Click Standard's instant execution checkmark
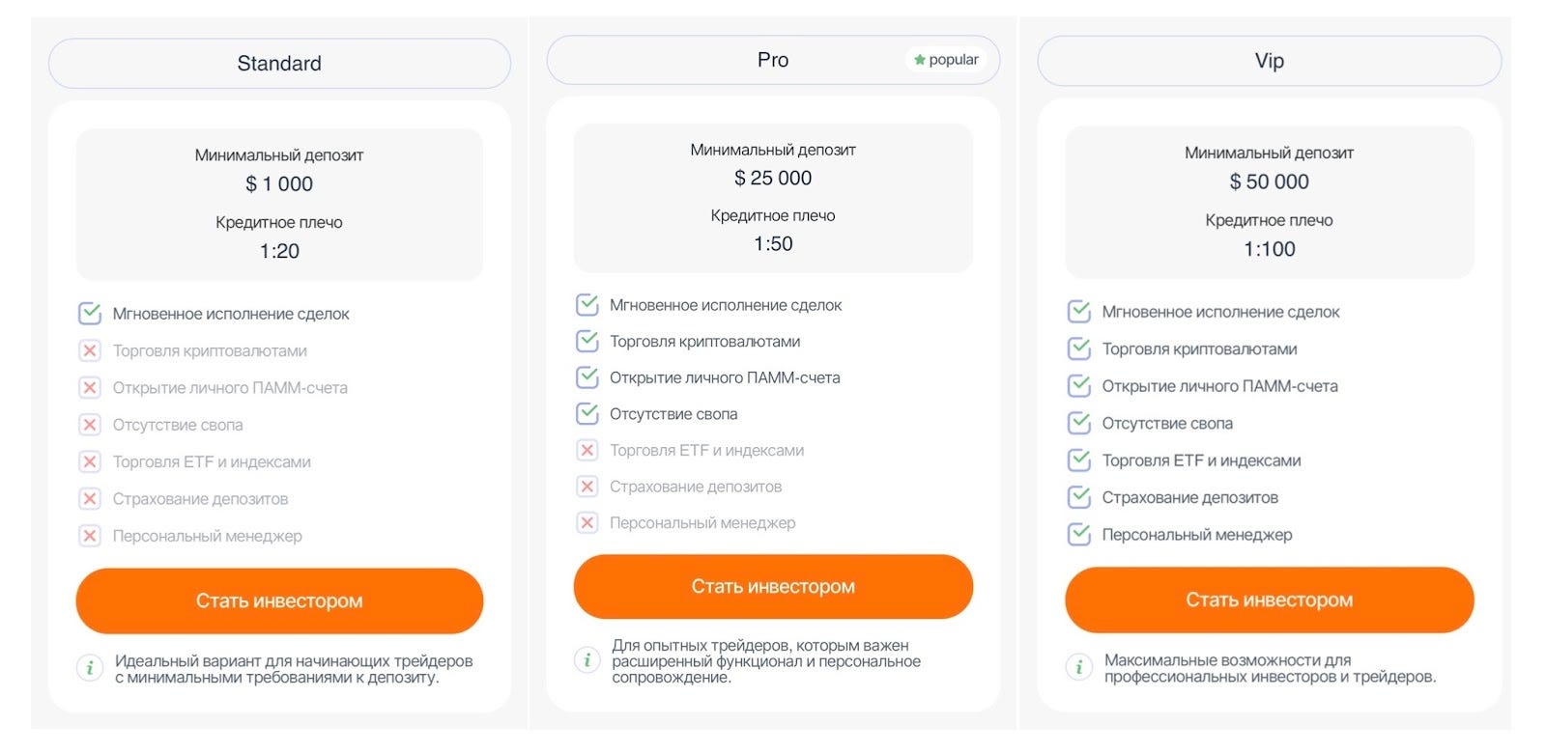The width and height of the screenshot is (1546, 753). 90,314
